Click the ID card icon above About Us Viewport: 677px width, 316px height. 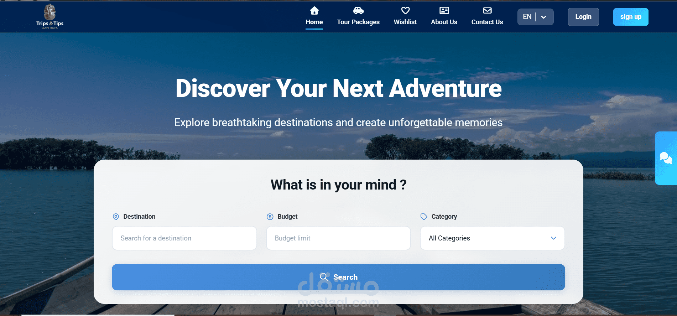pyautogui.click(x=444, y=10)
